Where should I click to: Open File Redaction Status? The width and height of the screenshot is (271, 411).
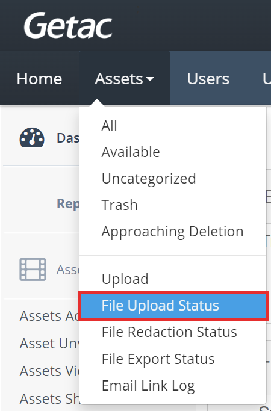(x=169, y=332)
